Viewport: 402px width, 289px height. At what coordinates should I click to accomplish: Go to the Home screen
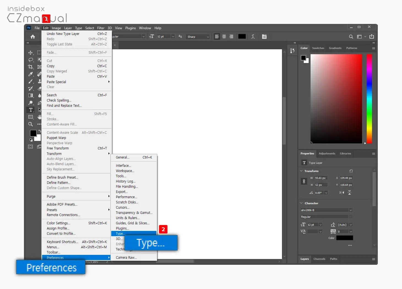click(33, 37)
